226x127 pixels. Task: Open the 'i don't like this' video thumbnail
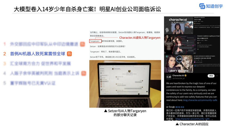click(x=179, y=64)
